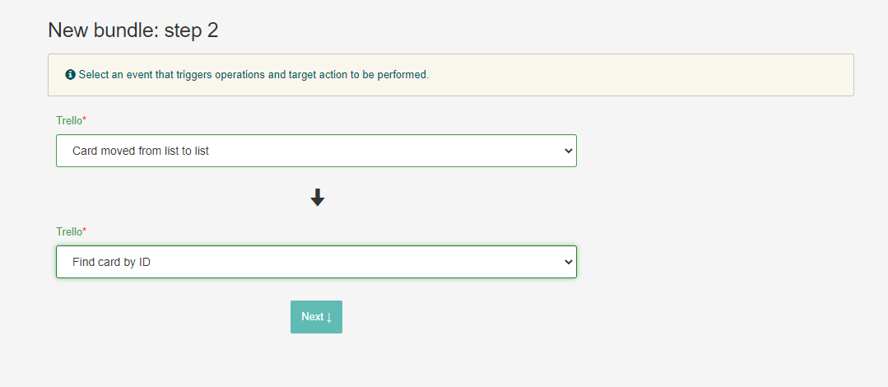This screenshot has height=387, width=888.
Task: Click the Trello label above the action dropdown
Action: point(68,231)
